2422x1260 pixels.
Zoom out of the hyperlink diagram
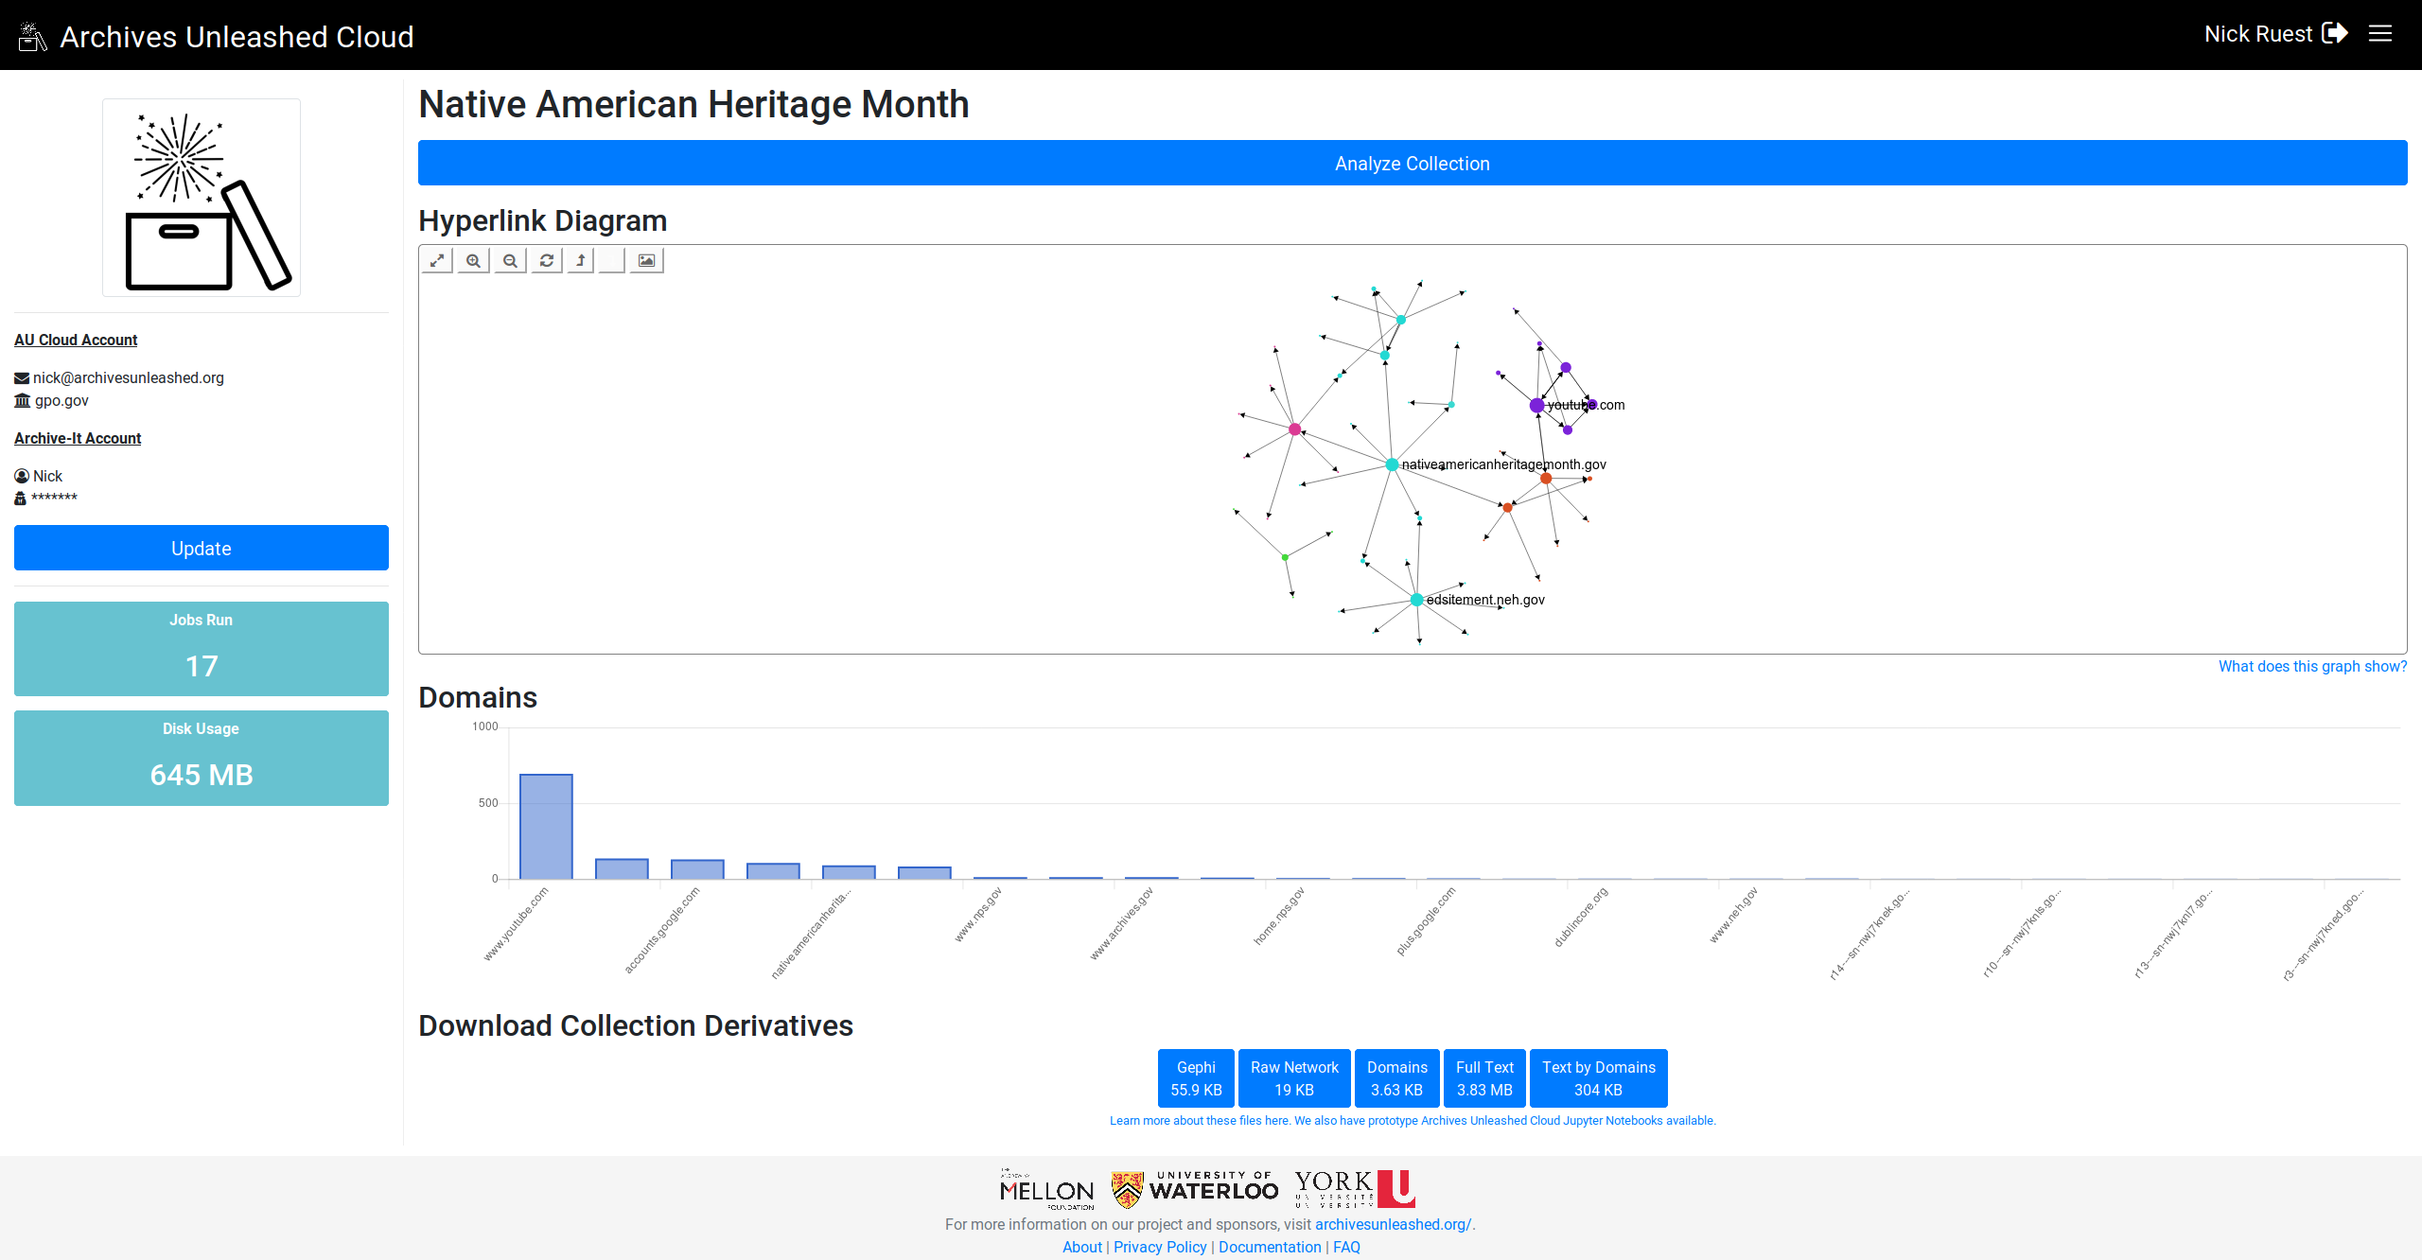pyautogui.click(x=510, y=260)
